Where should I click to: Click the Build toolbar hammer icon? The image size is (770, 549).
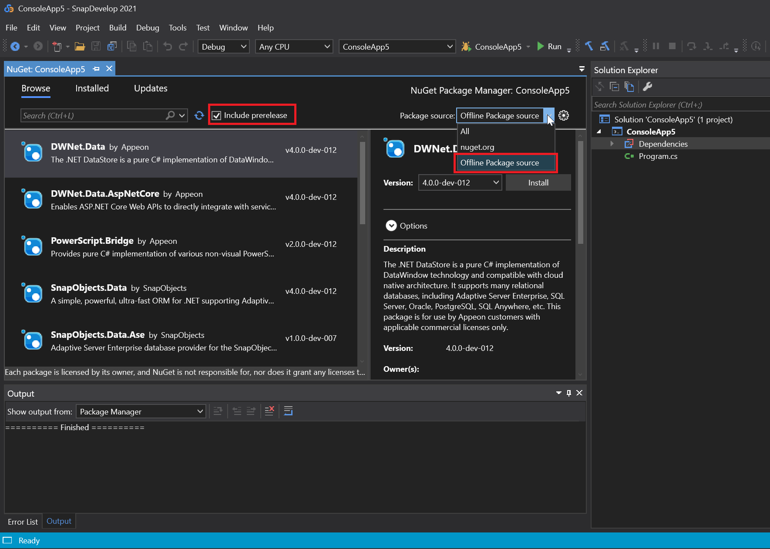(x=589, y=46)
